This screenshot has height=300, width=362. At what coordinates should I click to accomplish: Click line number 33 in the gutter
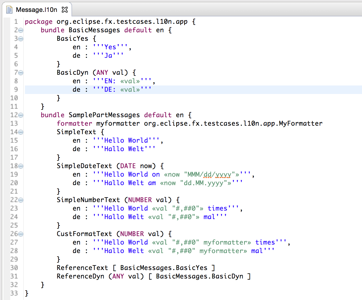point(14,293)
